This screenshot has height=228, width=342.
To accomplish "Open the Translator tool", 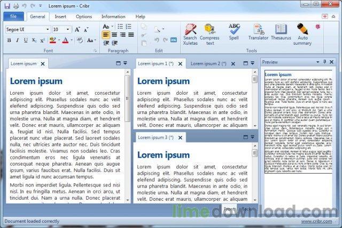I will [258, 32].
